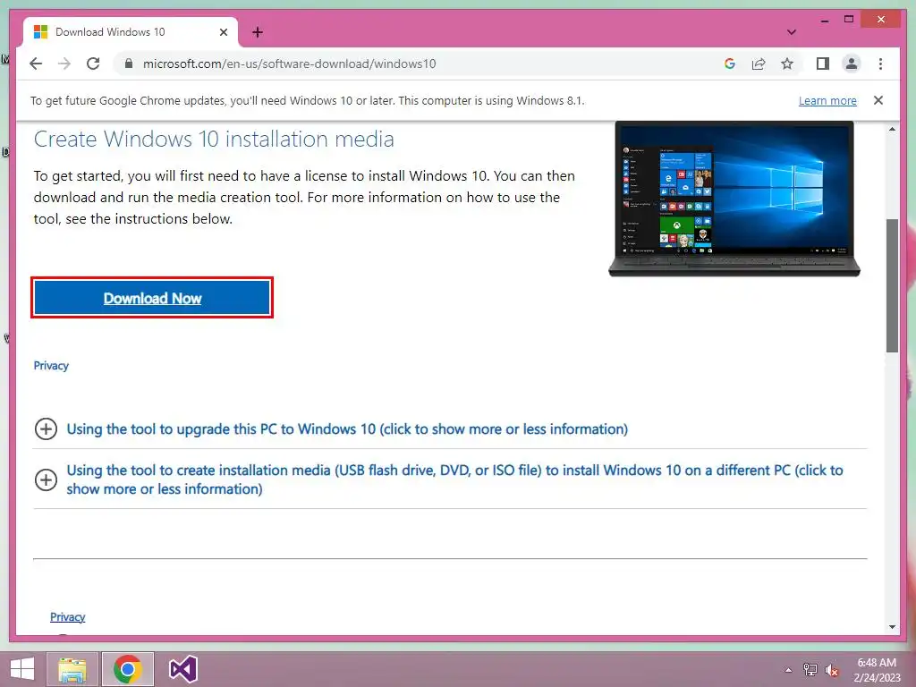The height and width of the screenshot is (687, 916).
Task: Click the share page icon
Action: (x=759, y=64)
